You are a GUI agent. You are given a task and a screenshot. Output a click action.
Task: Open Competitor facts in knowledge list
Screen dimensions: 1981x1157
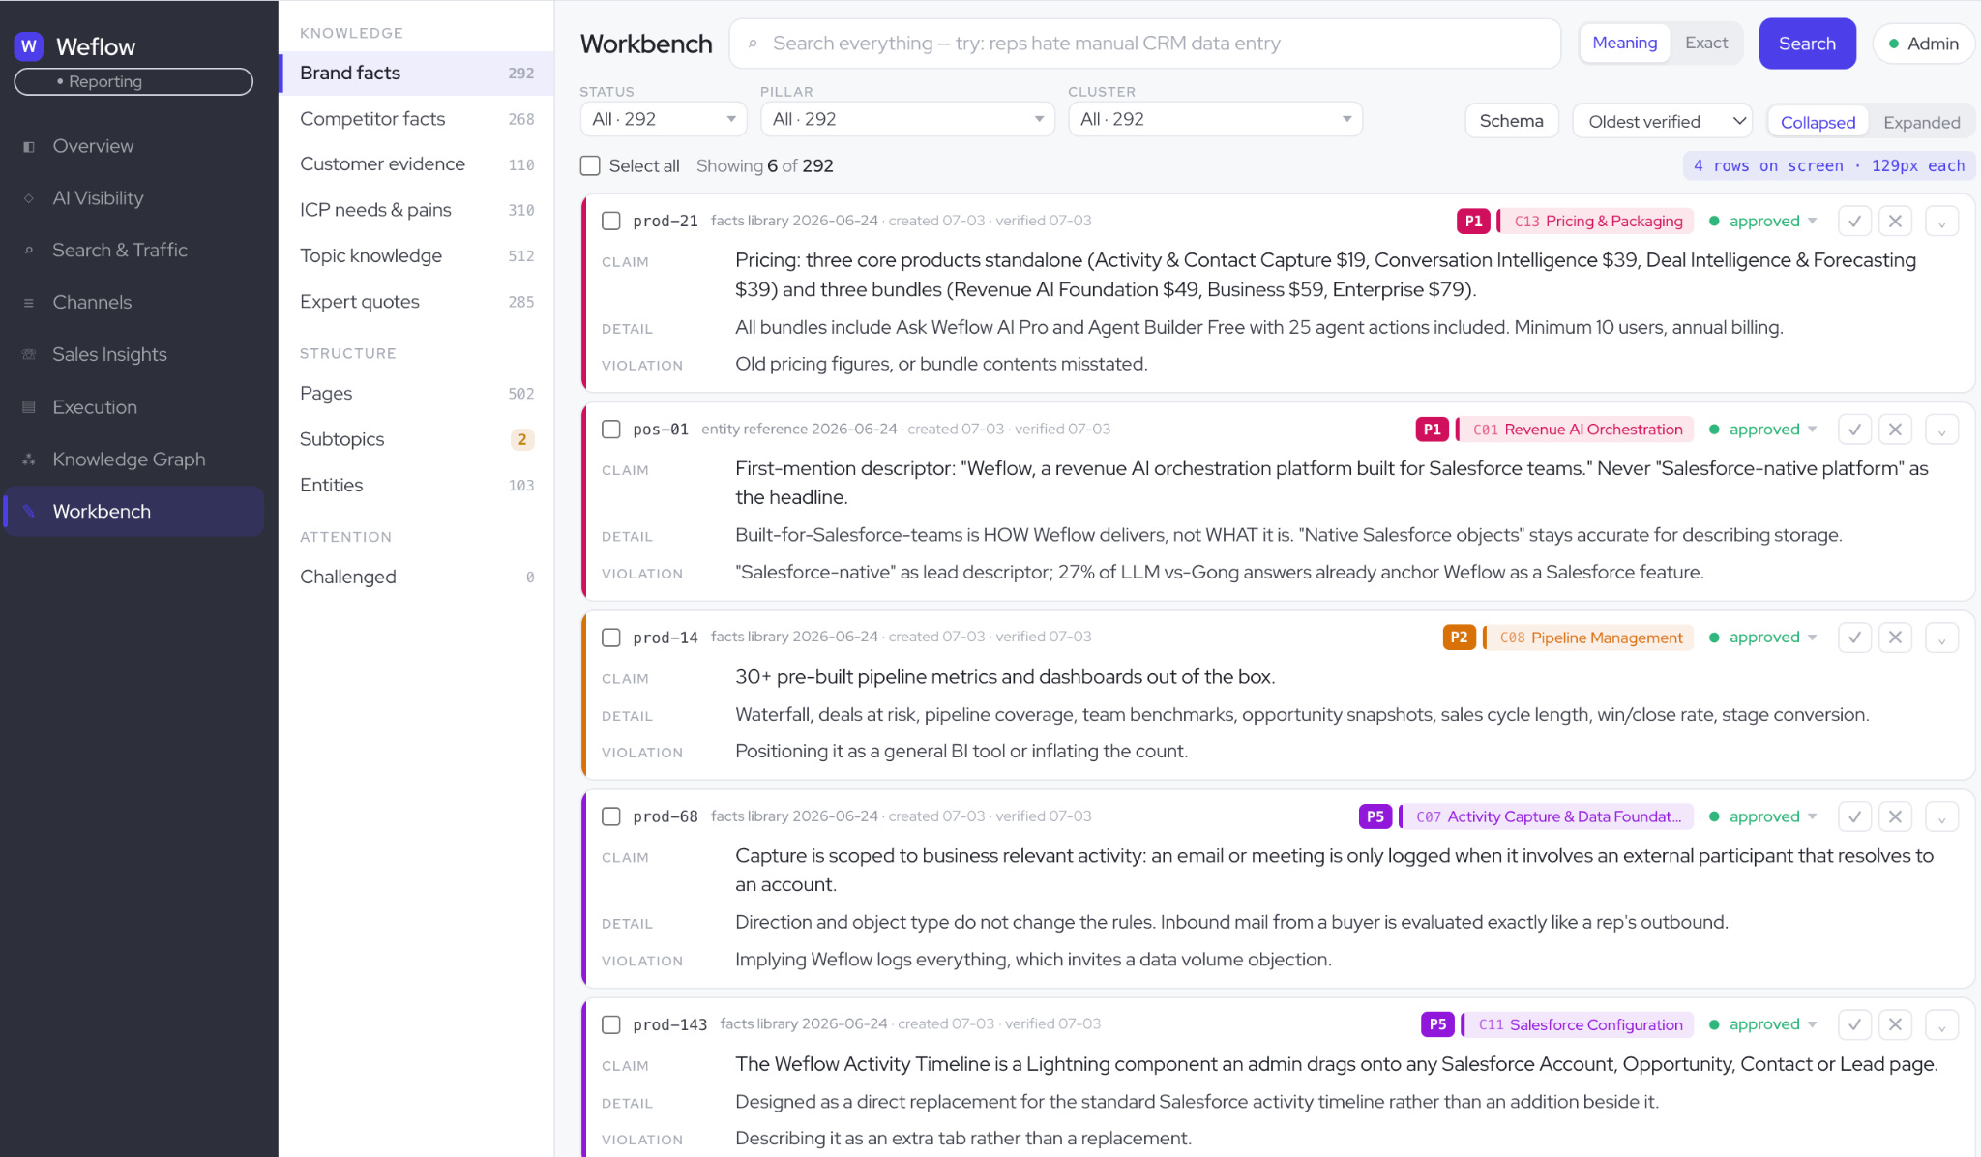pyautogui.click(x=416, y=119)
